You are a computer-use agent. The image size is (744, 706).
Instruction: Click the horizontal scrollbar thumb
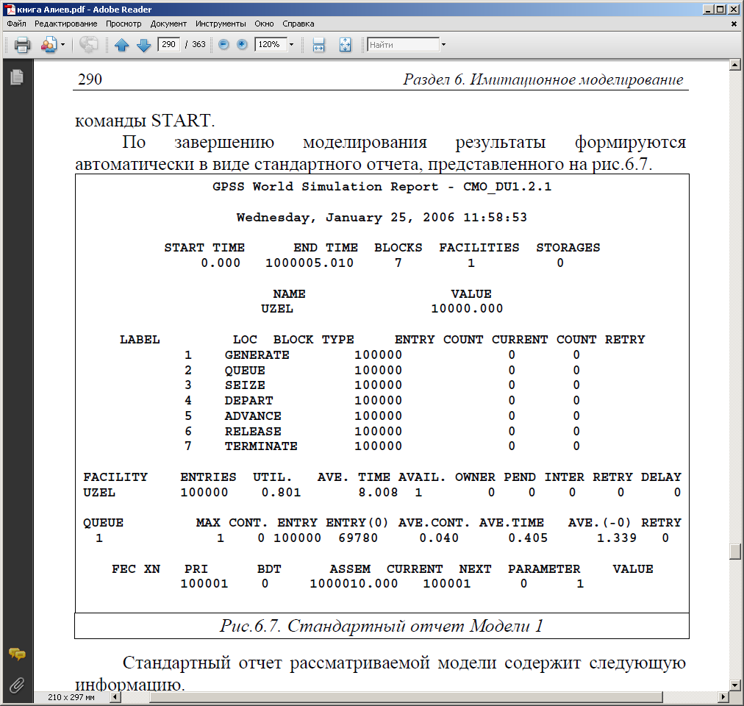point(406,697)
